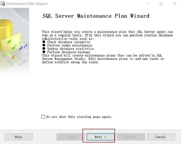Click the 'Check database integrity' bullet item
Screen dimensions: 181x144
pyautogui.click(x=68, y=42)
